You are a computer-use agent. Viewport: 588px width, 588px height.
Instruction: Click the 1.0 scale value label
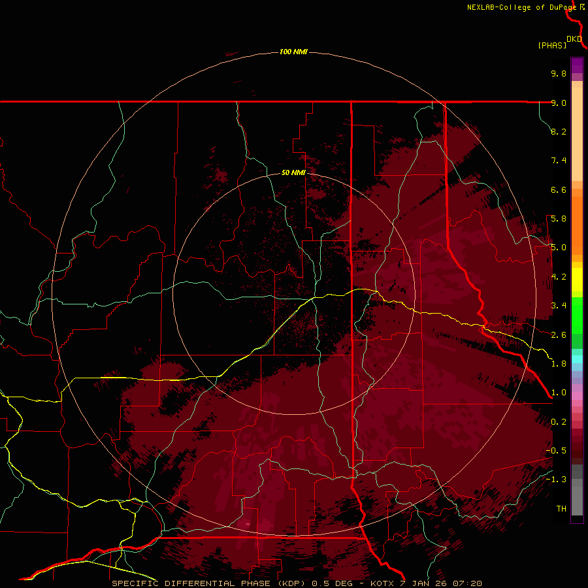coord(559,393)
